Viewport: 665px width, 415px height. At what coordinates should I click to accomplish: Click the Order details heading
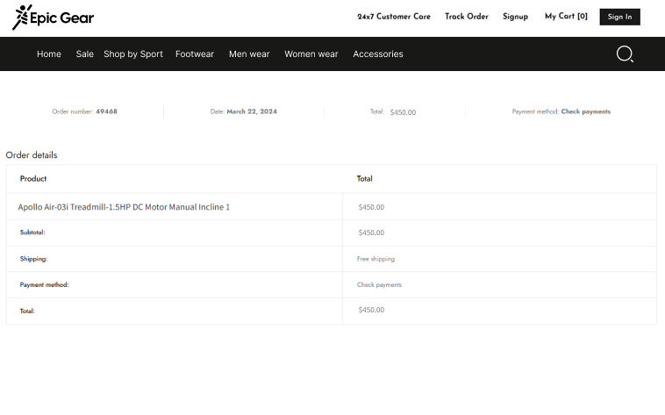pos(32,155)
